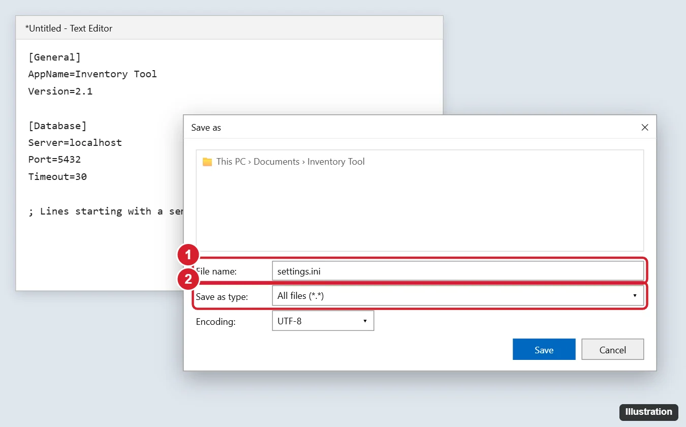Viewport: 686px width, 427px height.
Task: Select Inventory Tool in the breadcrumb path
Action: [x=336, y=162]
